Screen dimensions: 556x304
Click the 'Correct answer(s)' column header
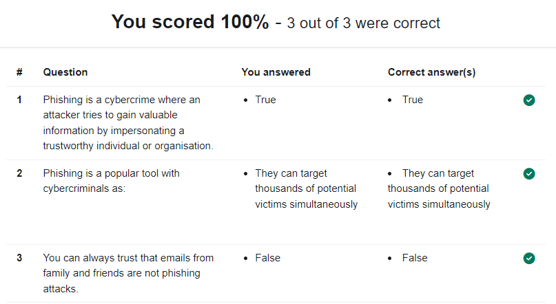(x=431, y=72)
